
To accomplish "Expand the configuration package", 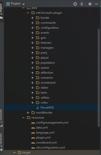I will click(x=32, y=28).
